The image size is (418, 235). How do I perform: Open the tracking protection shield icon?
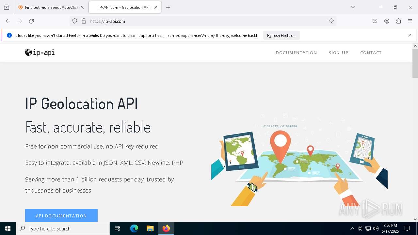[75, 21]
